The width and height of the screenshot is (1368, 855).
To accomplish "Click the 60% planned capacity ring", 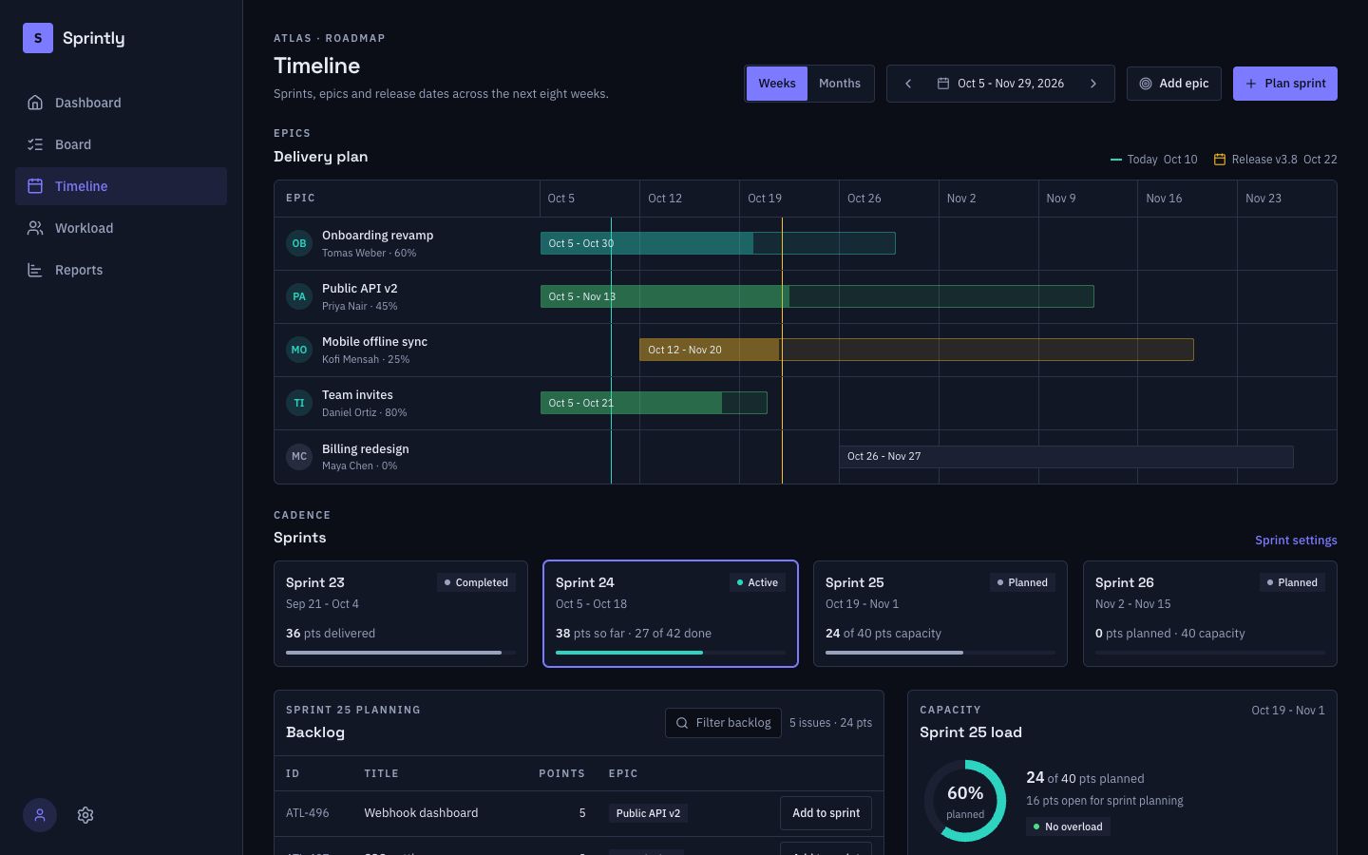I will tap(965, 801).
